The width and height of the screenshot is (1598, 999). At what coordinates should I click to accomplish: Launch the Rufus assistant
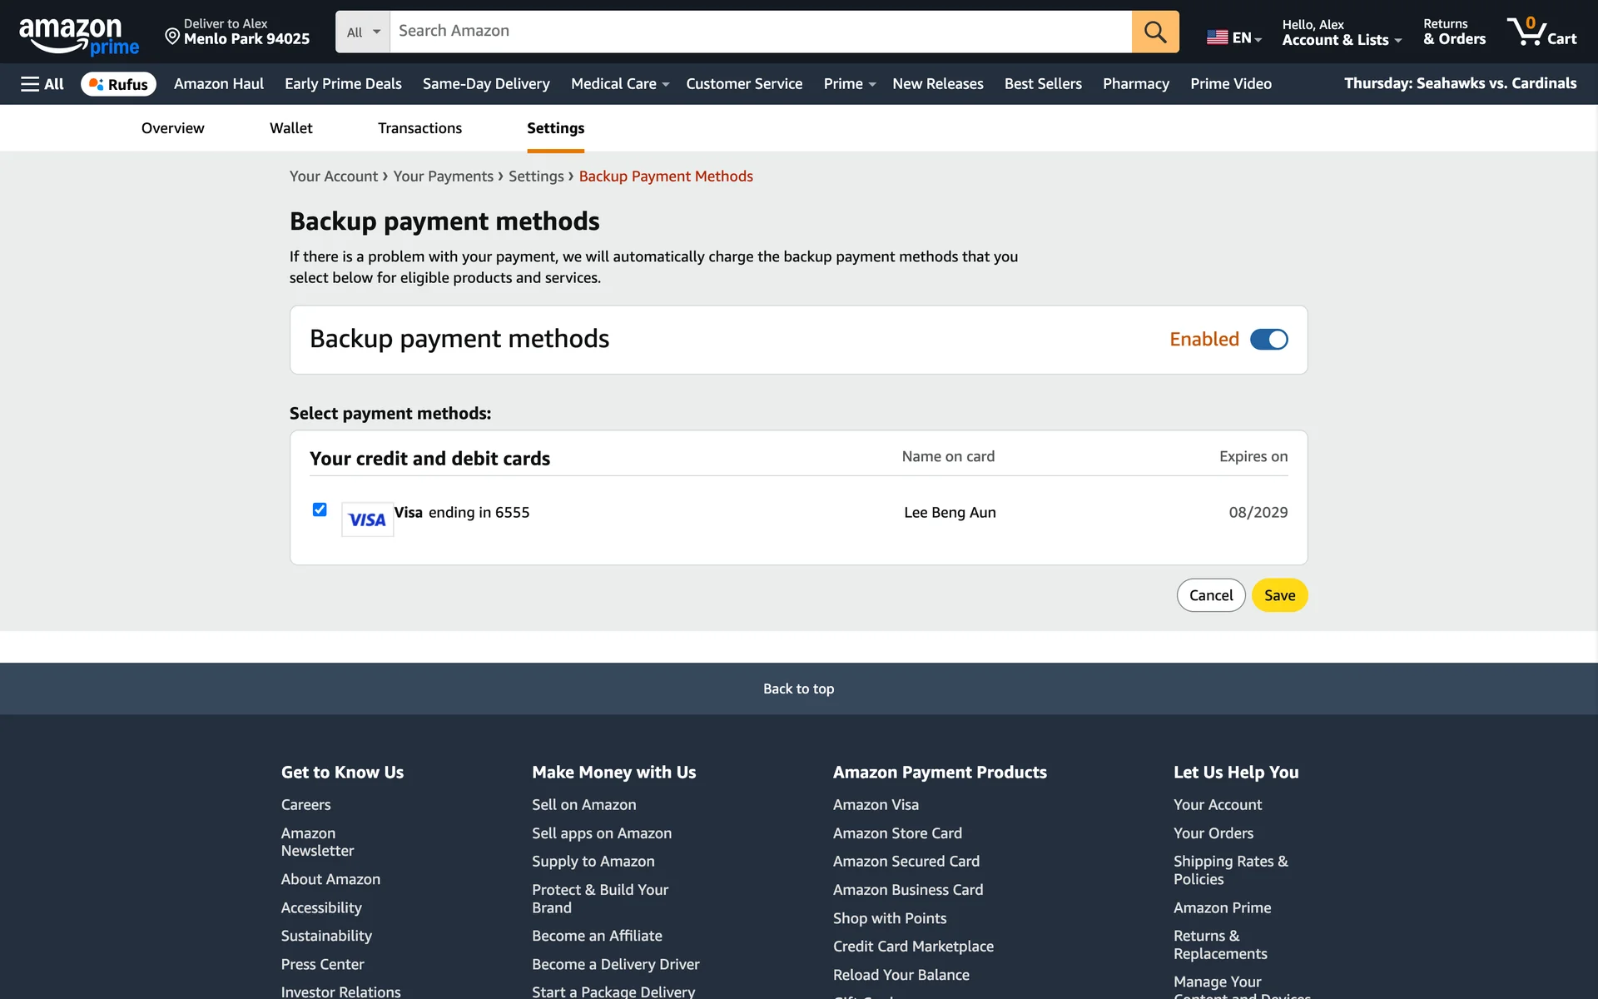tap(118, 84)
